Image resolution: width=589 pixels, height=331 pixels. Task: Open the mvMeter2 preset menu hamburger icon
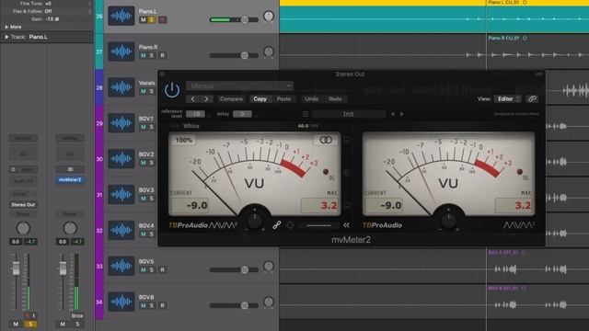tap(306, 114)
